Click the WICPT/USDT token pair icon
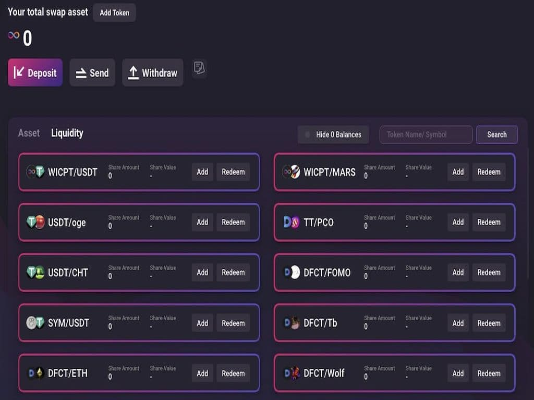 point(35,172)
